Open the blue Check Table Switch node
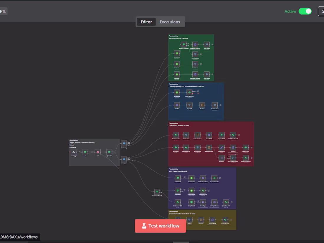 [124, 159]
